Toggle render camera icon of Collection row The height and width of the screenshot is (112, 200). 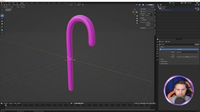tap(198, 8)
